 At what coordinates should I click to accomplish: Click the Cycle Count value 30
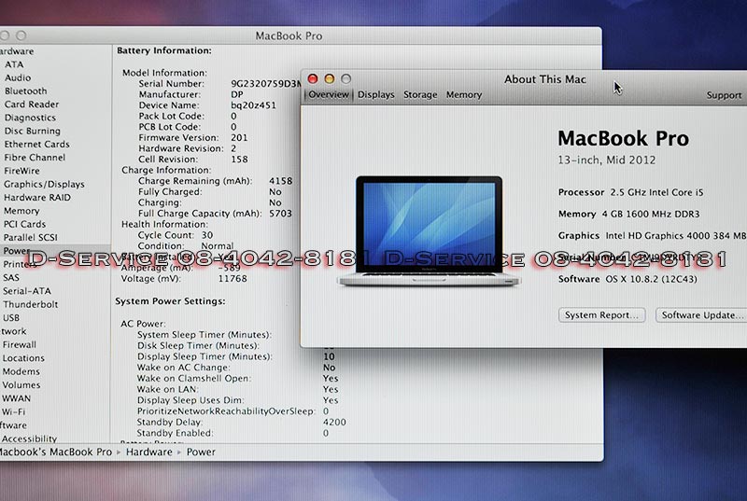pos(207,235)
